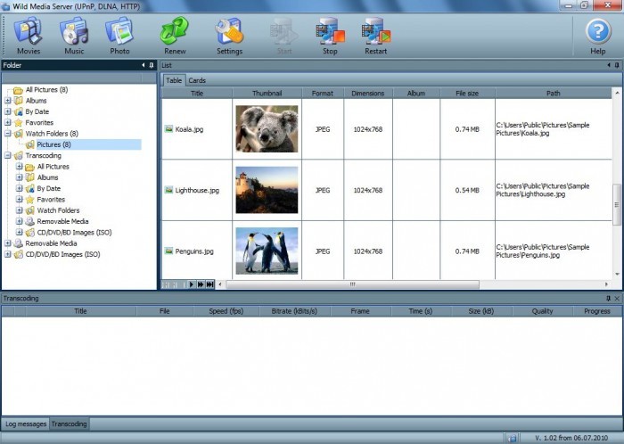The height and width of the screenshot is (444, 624).
Task: Sort the list by File size column
Action: coord(467,93)
